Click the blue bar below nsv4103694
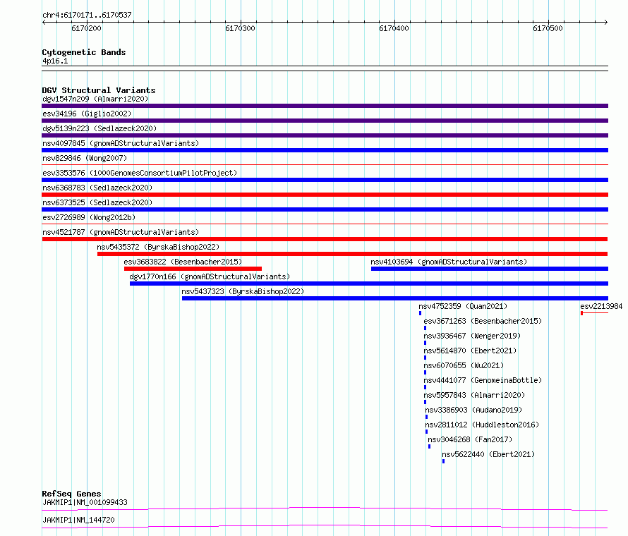The width and height of the screenshot is (628, 536). coord(490,269)
